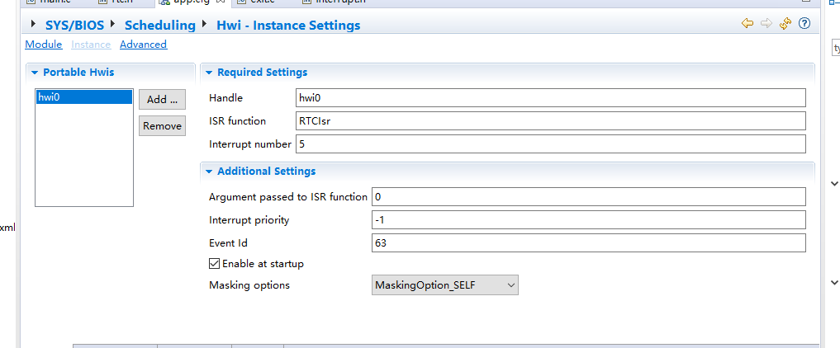This screenshot has width=840, height=348.
Task: Click the refresh configuration icon
Action: (785, 24)
